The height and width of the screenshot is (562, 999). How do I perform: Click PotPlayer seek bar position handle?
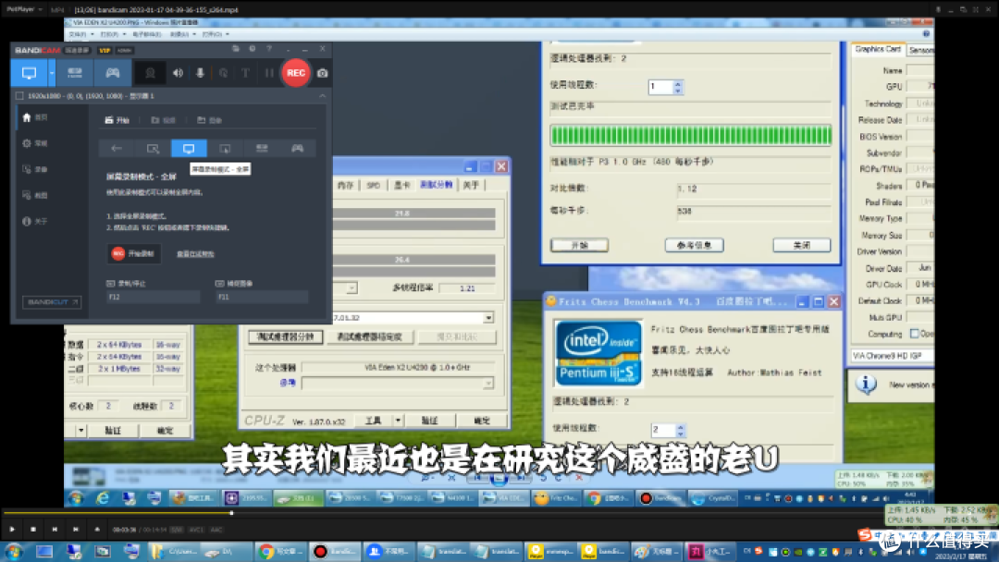pos(231,513)
